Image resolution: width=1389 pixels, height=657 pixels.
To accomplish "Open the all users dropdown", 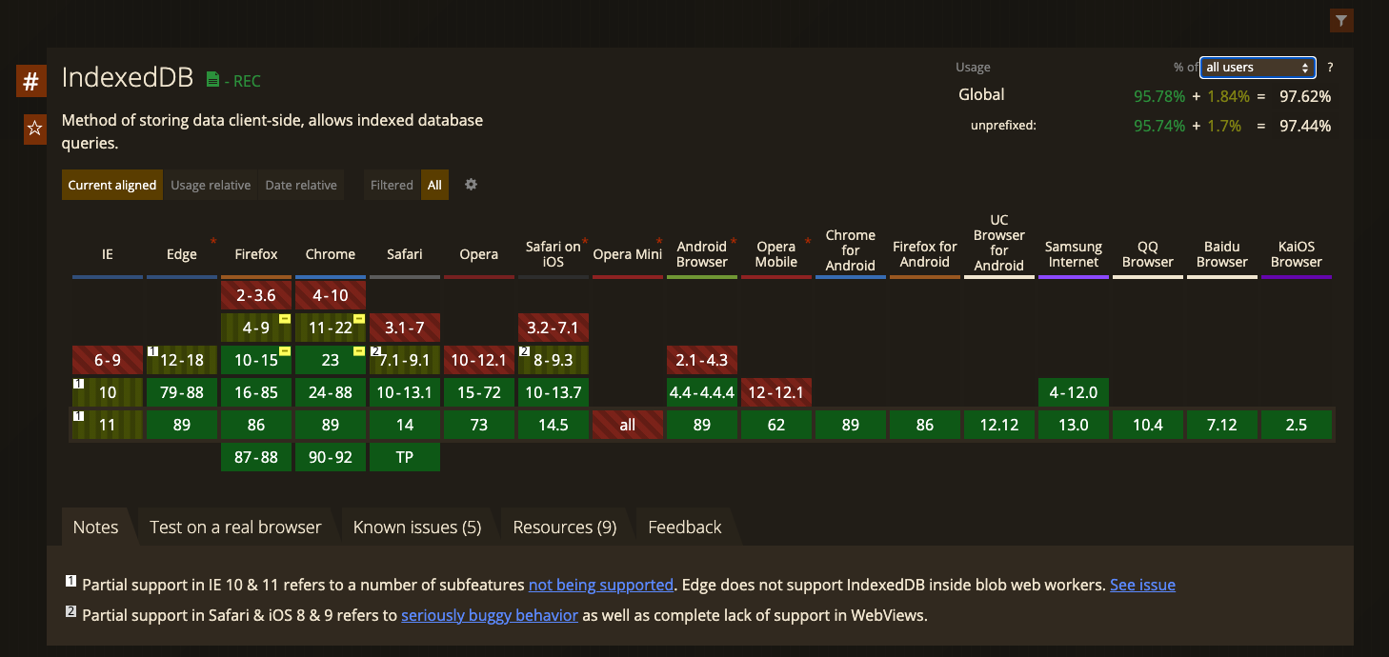I will tap(1257, 68).
